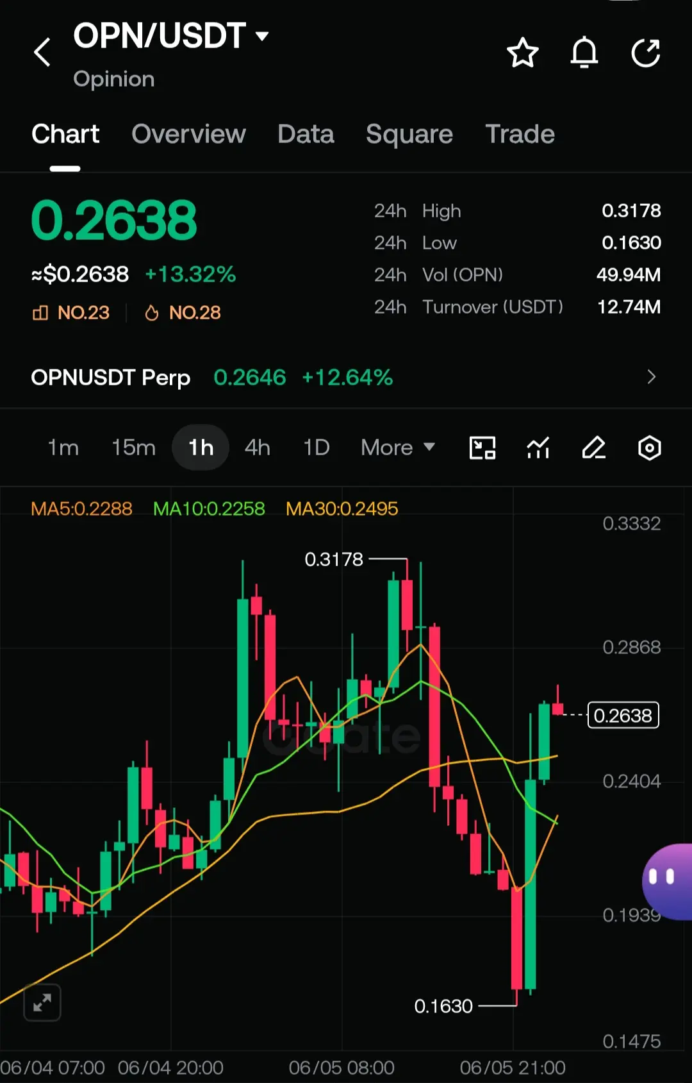692x1083 pixels.
Task: Open the Square tab
Action: (x=409, y=134)
